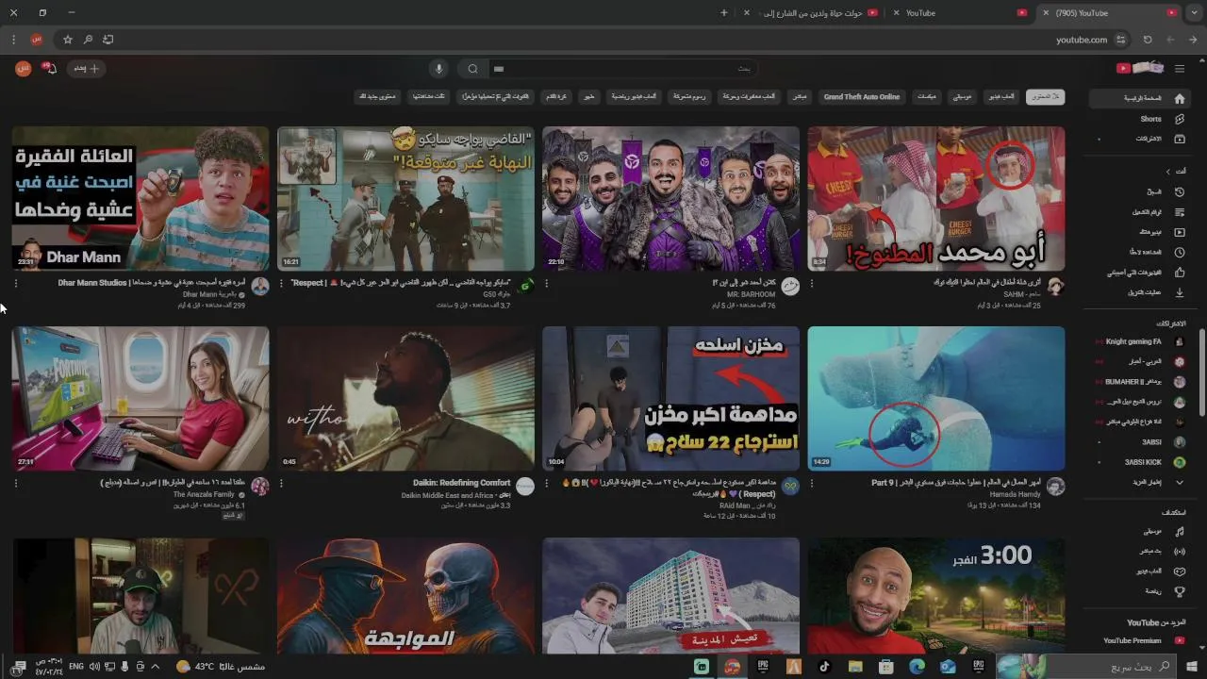Click the Create button with plus icon
Viewport: 1207px width, 679px height.
87,69
